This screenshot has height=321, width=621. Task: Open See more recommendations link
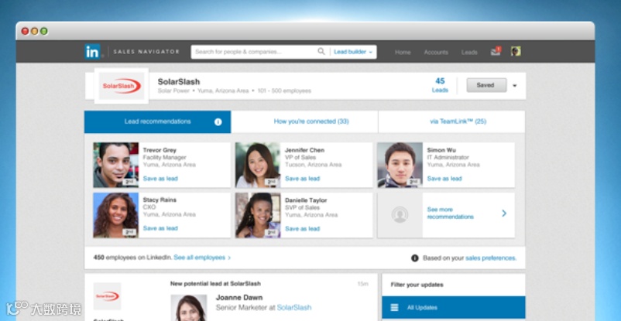451,213
